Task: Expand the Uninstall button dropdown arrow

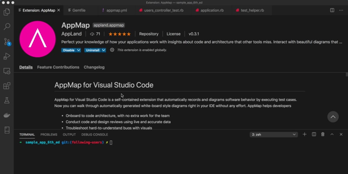Action: [104, 50]
